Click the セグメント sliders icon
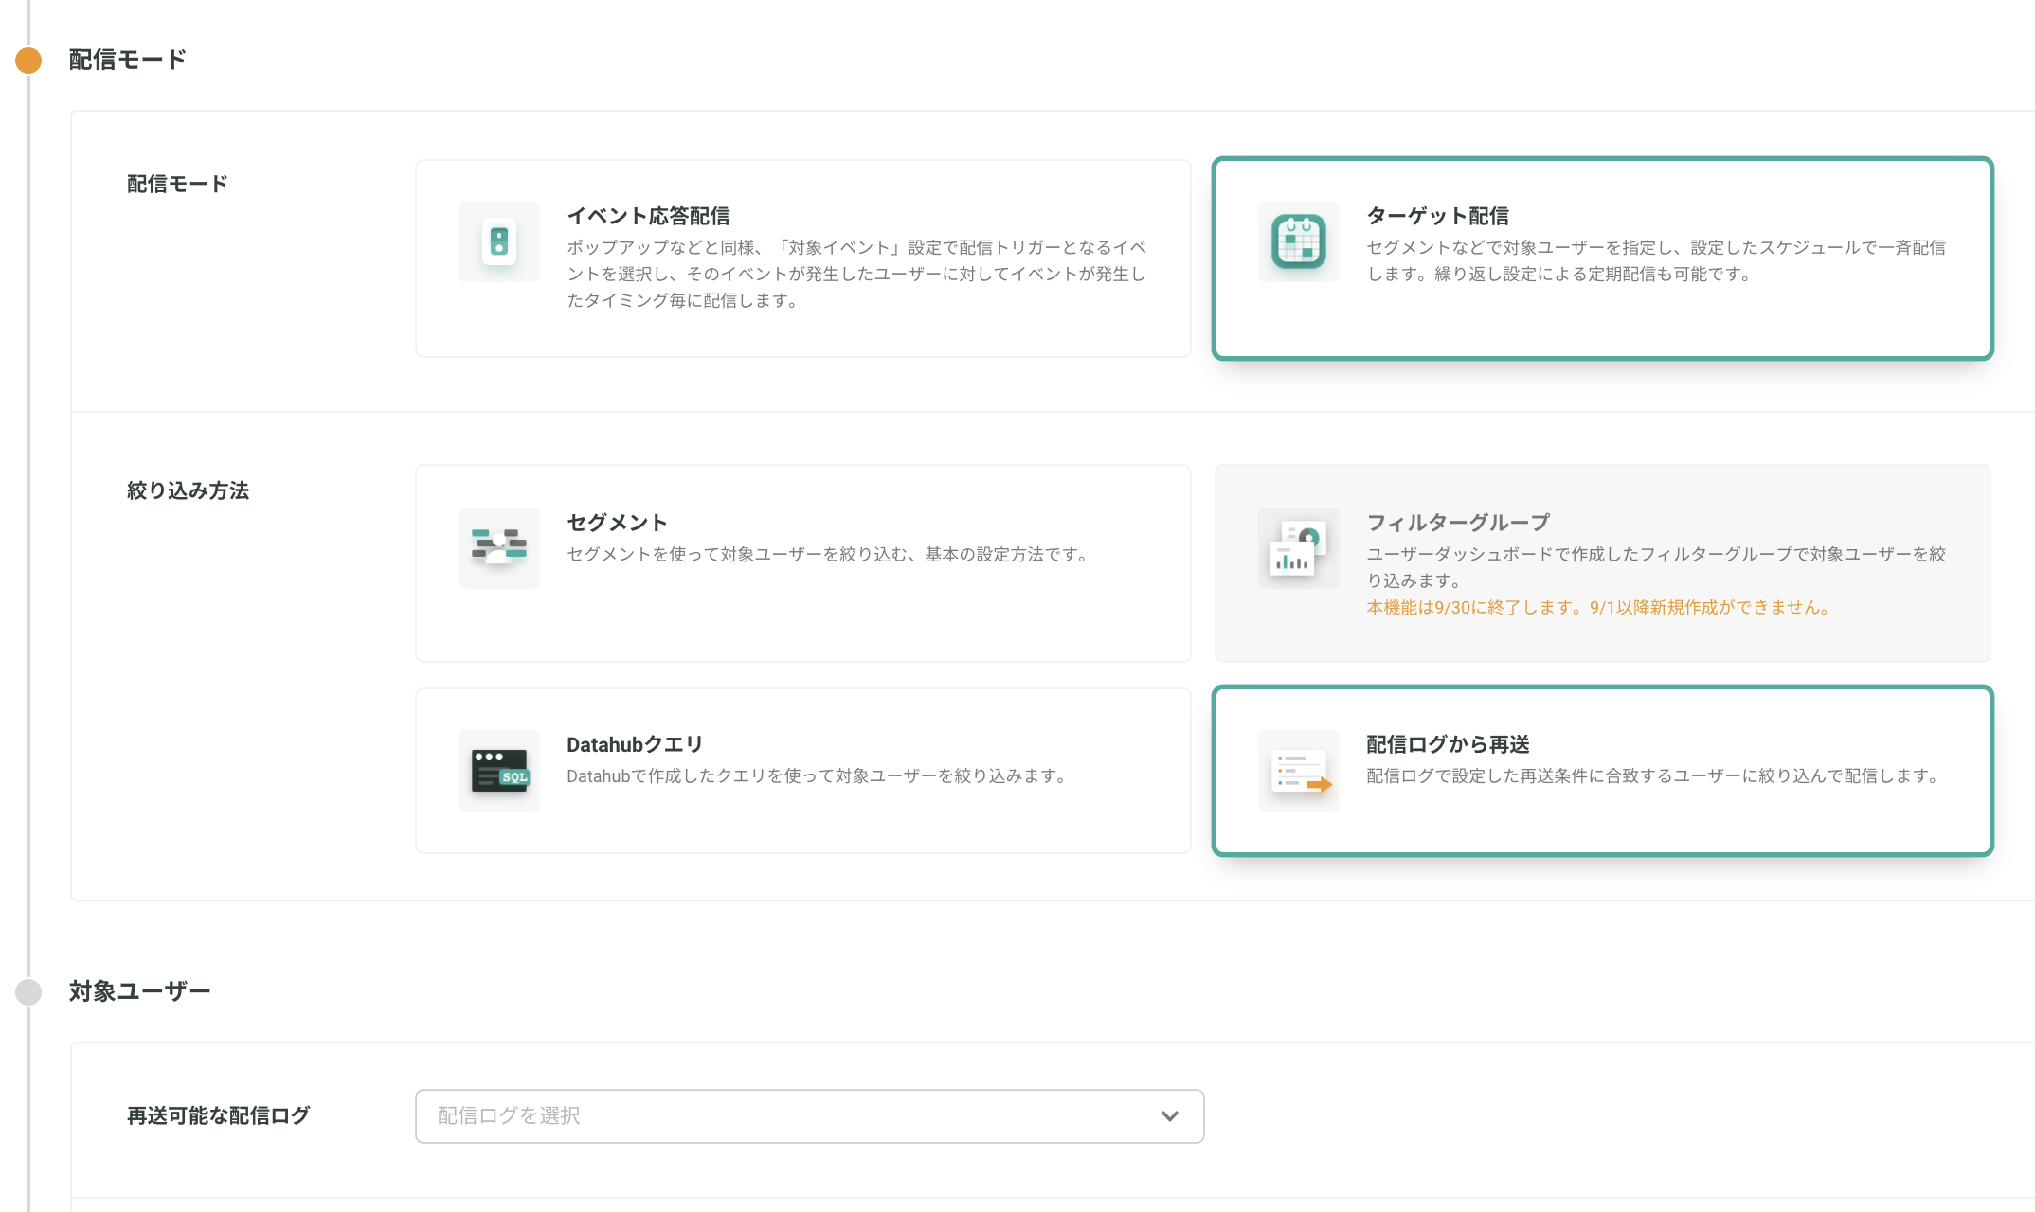This screenshot has height=1212, width=2035. click(x=499, y=548)
